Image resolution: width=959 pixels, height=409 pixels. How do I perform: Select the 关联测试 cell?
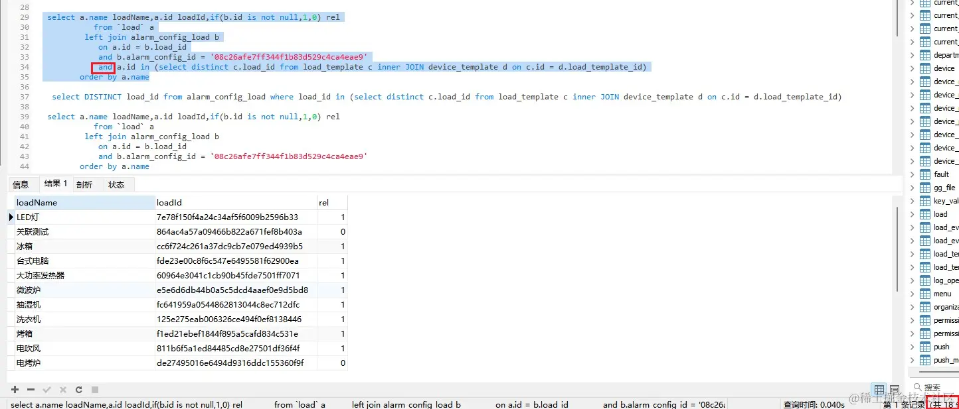pyautogui.click(x=85, y=231)
